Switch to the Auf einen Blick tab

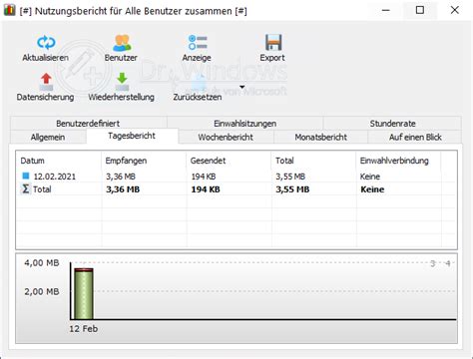click(x=415, y=137)
